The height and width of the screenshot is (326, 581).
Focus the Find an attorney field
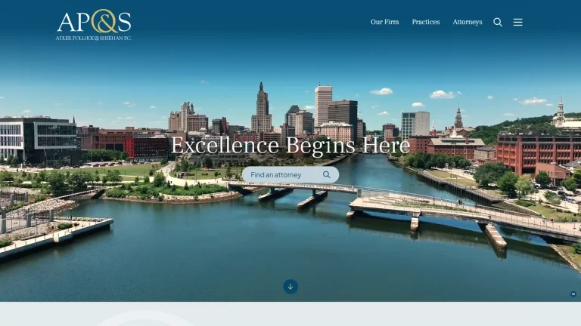[x=290, y=174]
